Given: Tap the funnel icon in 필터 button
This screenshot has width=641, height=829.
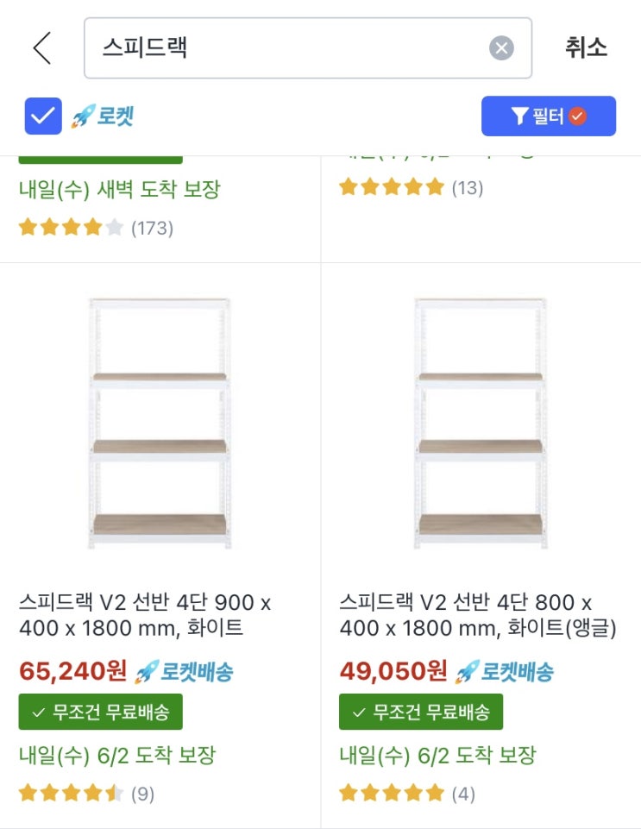Looking at the screenshot, I should pos(519,116).
